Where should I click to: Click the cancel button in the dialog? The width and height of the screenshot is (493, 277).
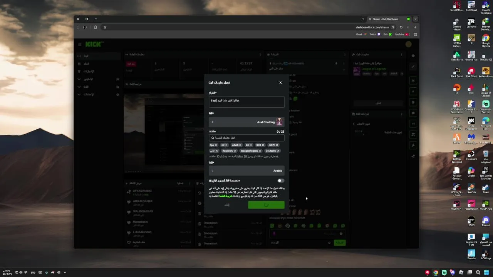(x=227, y=205)
